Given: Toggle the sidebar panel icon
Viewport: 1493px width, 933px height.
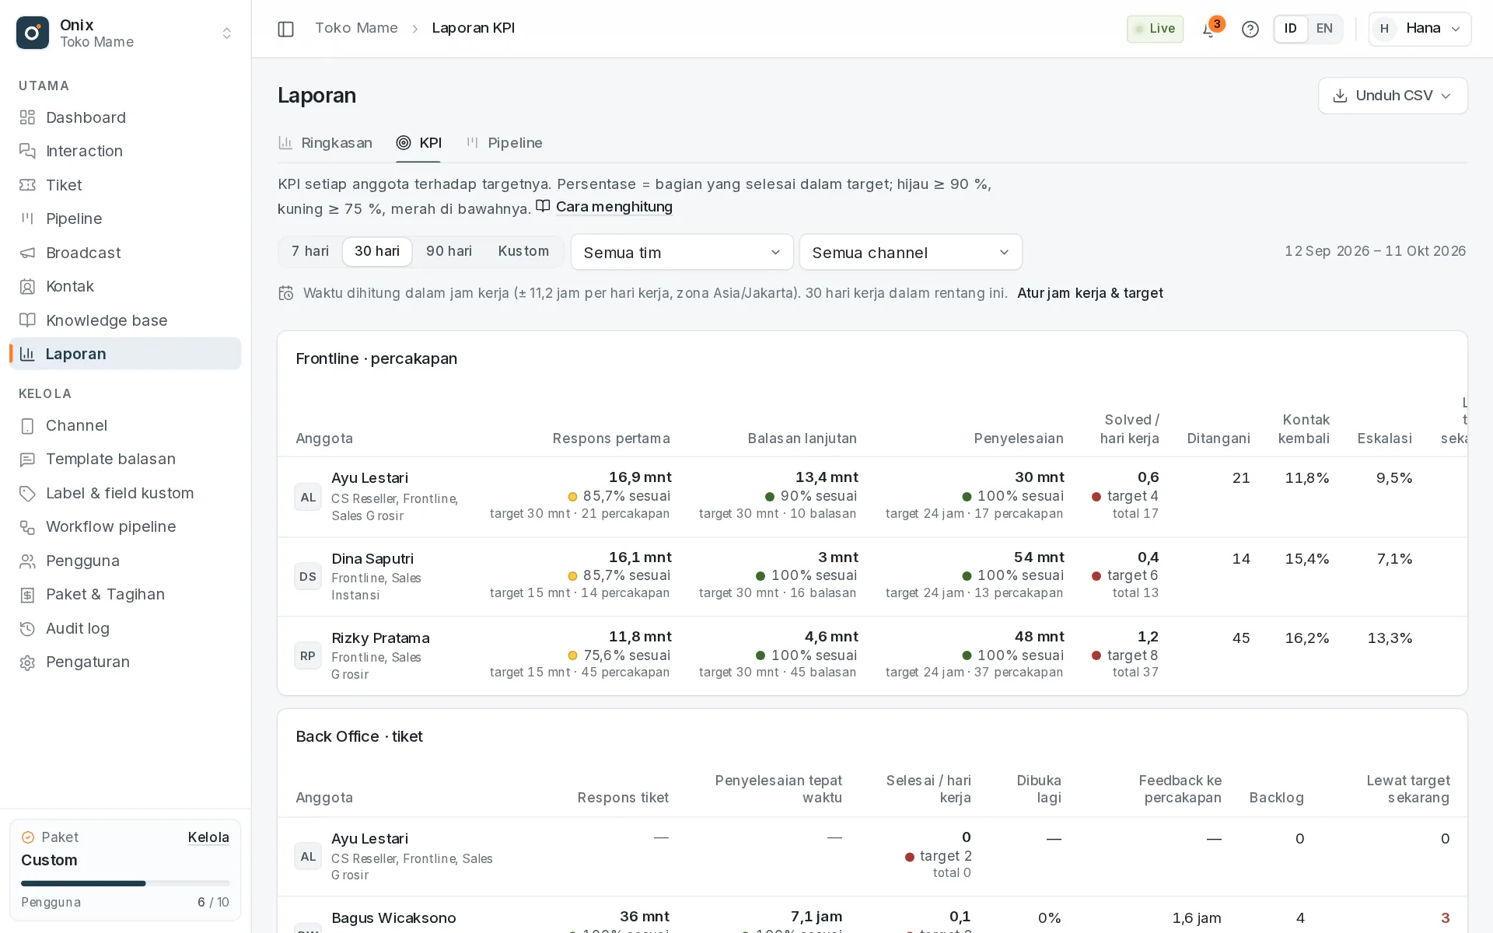Looking at the screenshot, I should (x=285, y=29).
